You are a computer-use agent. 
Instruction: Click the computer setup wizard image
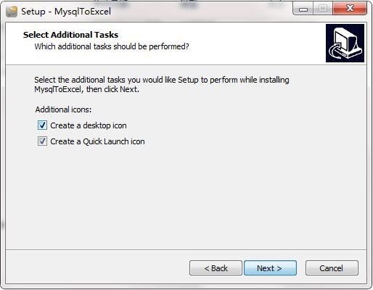pos(345,43)
